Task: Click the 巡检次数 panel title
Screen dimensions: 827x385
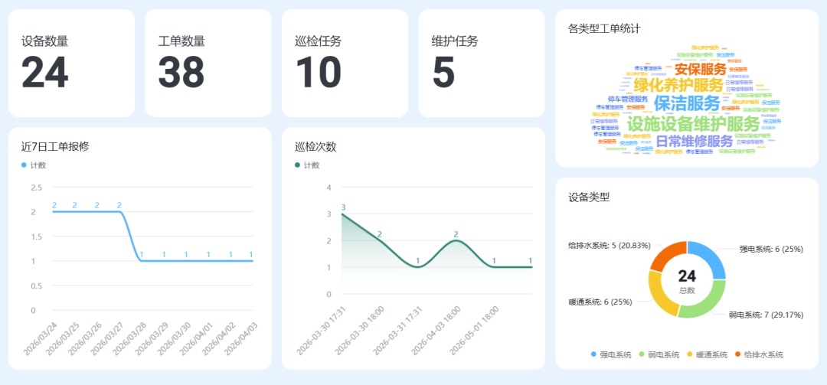Action: tap(315, 147)
